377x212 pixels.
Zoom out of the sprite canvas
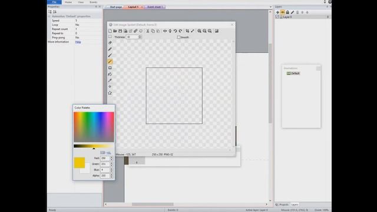pyautogui.click(x=204, y=31)
